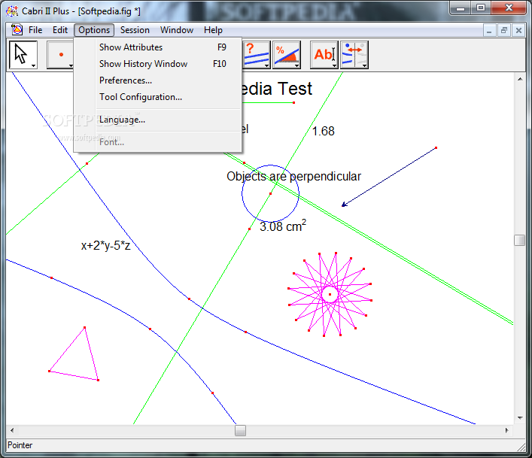Open the Session menu

135,30
